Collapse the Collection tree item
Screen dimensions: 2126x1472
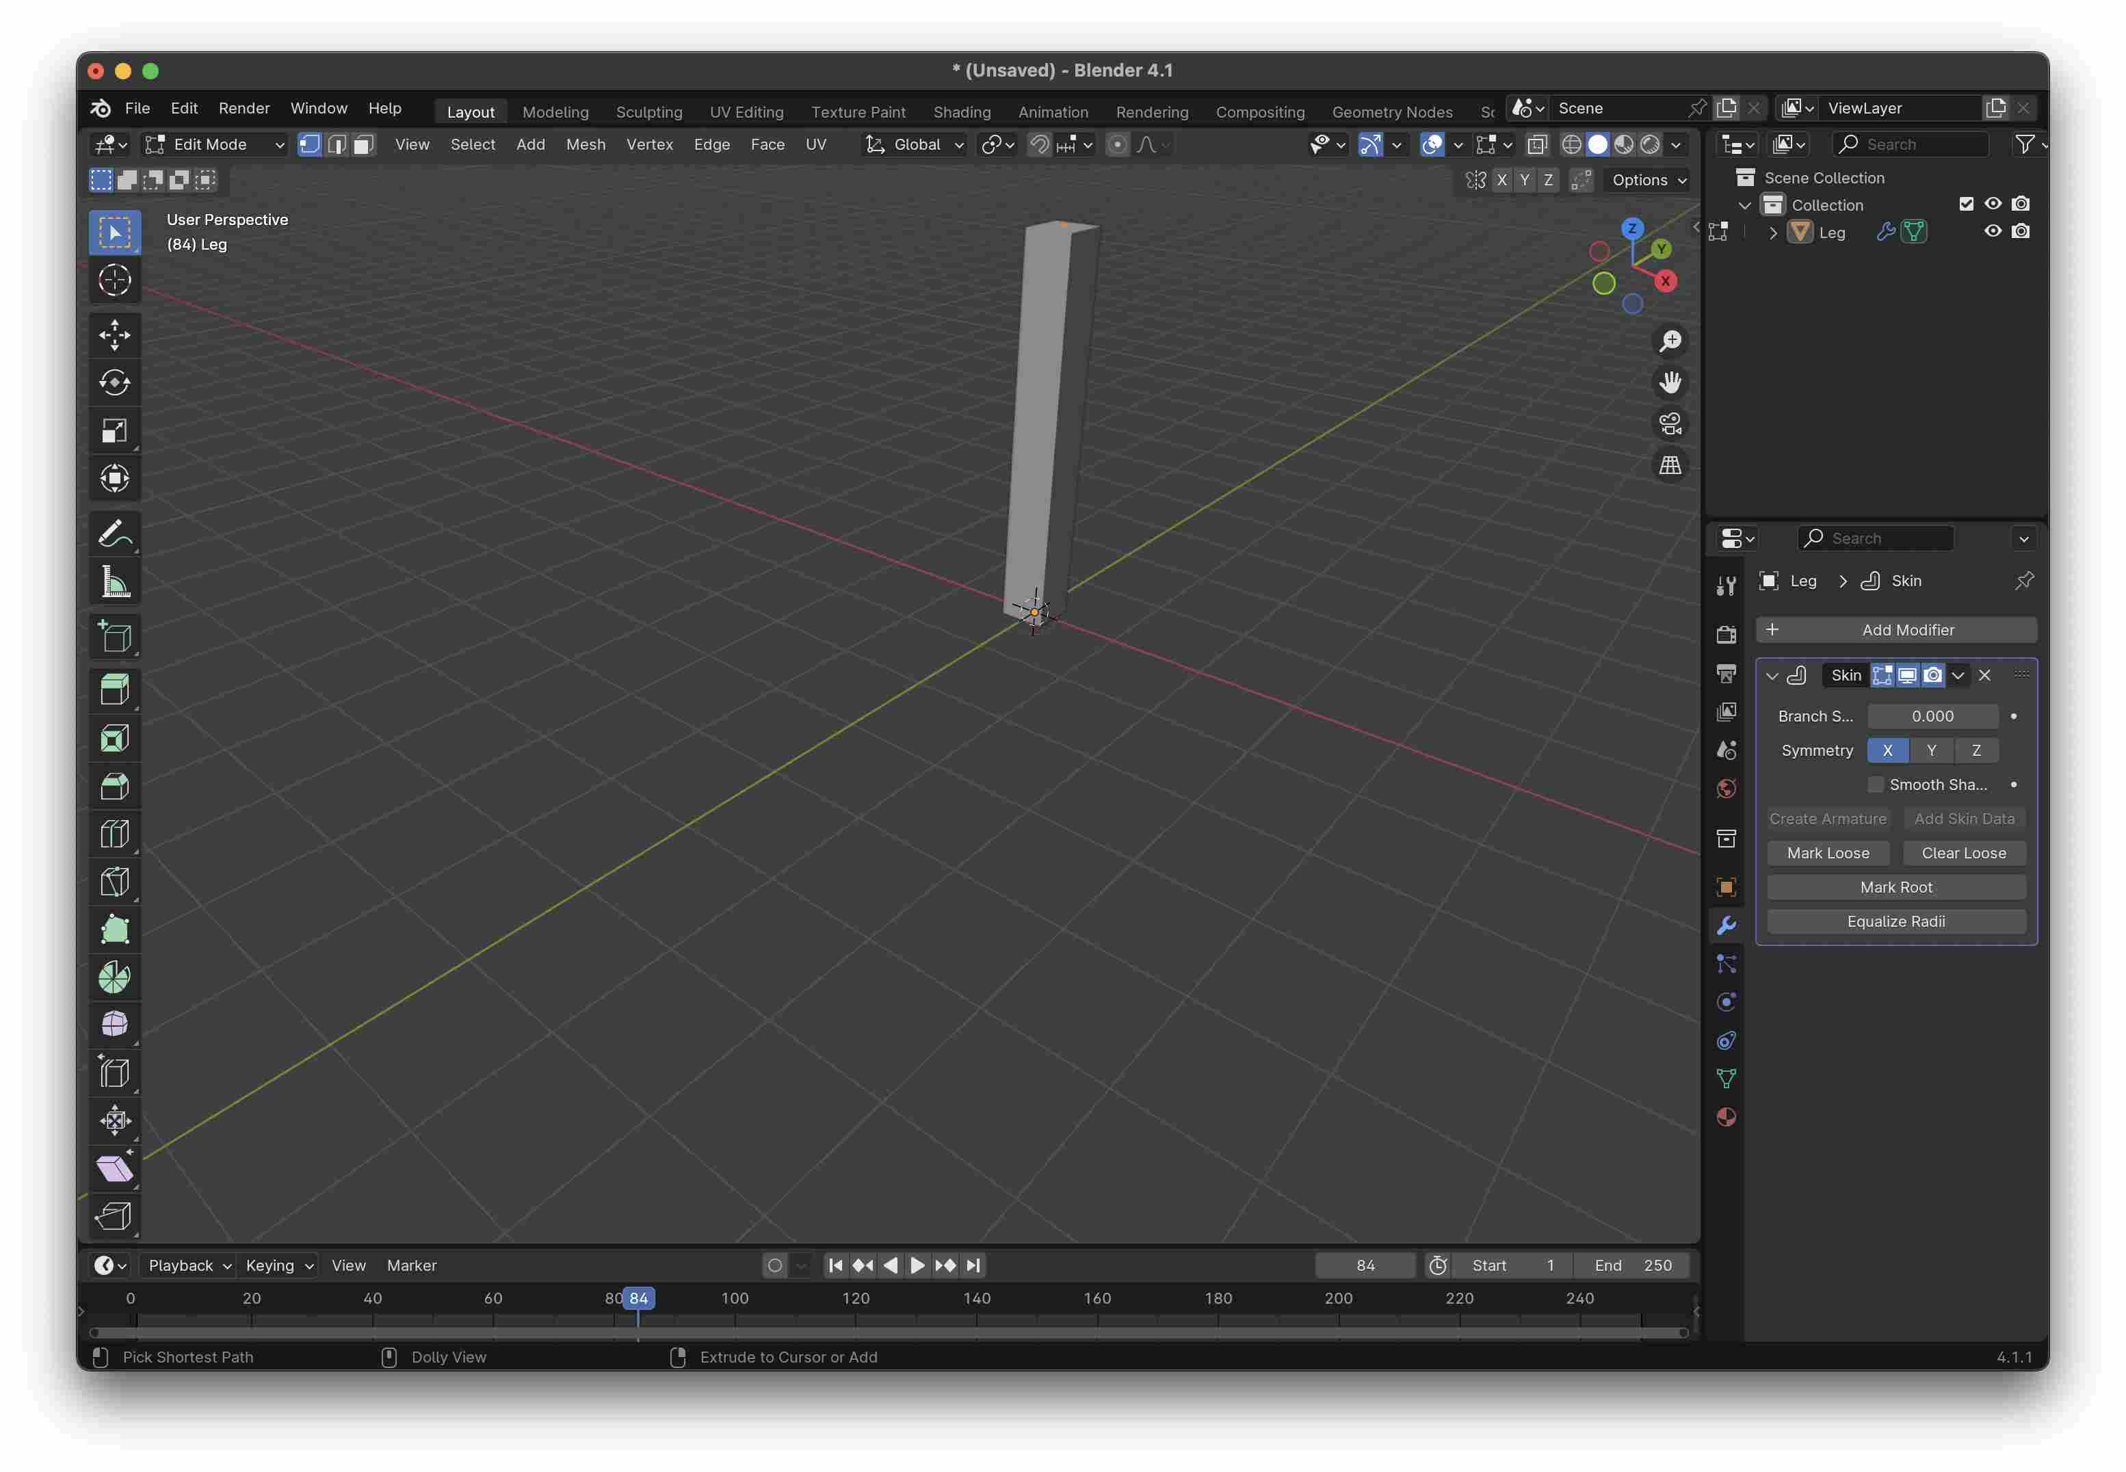pos(1745,206)
